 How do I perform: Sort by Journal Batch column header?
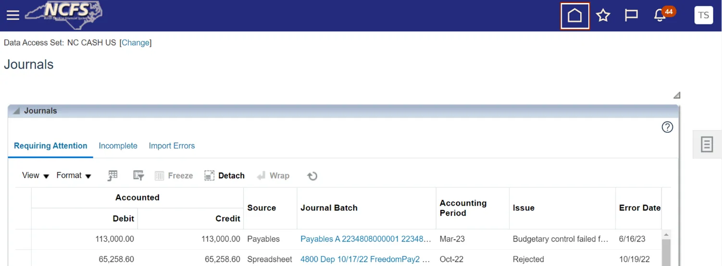tap(329, 208)
